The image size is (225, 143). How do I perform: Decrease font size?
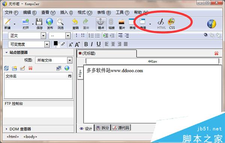click(71, 45)
